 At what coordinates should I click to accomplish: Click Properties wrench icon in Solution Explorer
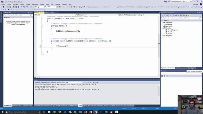click(x=186, y=16)
